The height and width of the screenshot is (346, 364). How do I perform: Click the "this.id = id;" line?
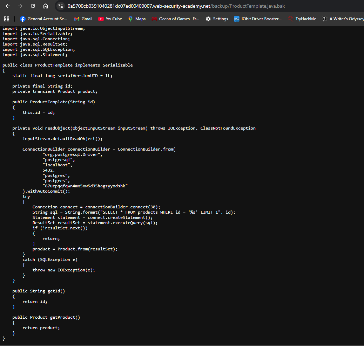point(39,112)
